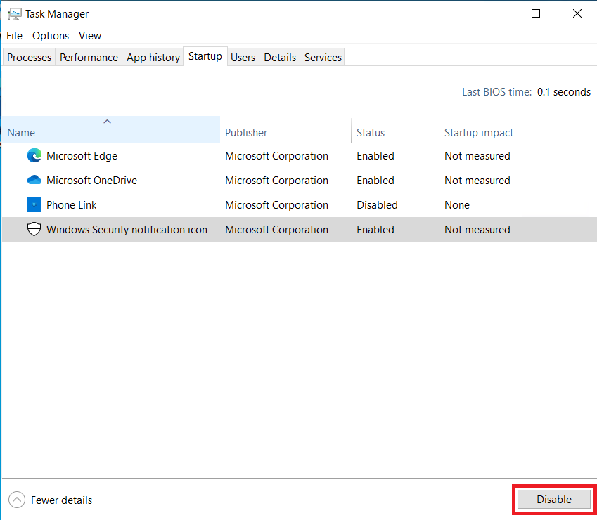
Task: Sort by the Name column header
Action: tap(111, 130)
